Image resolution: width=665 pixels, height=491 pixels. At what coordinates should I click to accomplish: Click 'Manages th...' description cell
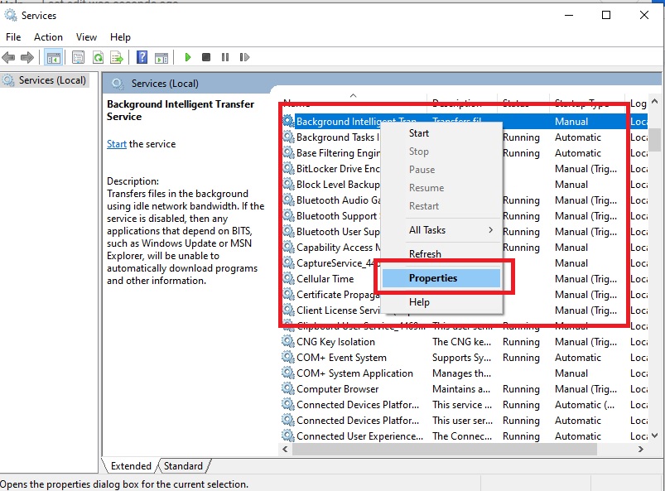point(461,373)
